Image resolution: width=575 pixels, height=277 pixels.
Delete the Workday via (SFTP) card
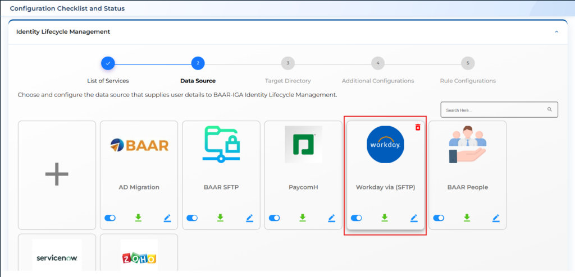pyautogui.click(x=418, y=127)
